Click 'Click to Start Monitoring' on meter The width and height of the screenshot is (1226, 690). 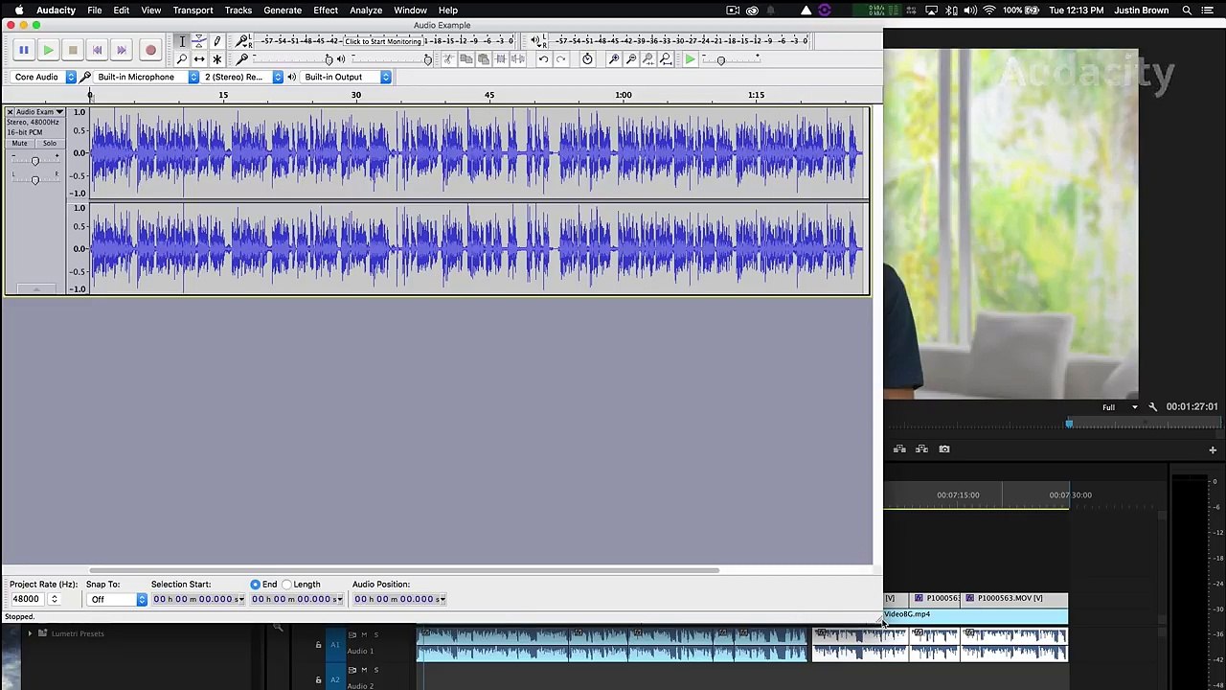(x=383, y=41)
